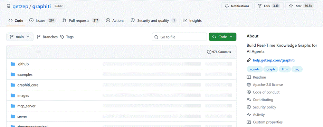View the 976 Commits history
Screen dimensions: 323x127
pos(219,52)
